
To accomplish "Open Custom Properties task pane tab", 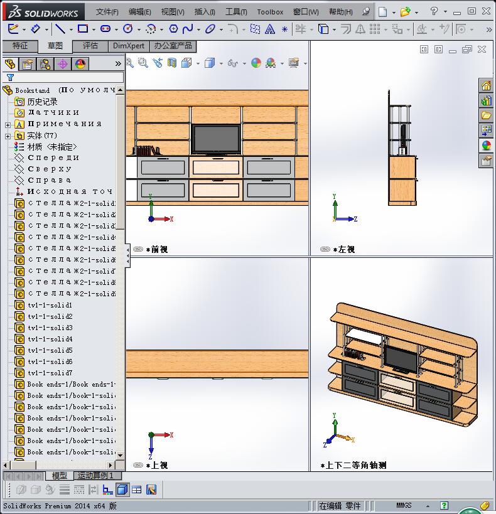I will (486, 161).
